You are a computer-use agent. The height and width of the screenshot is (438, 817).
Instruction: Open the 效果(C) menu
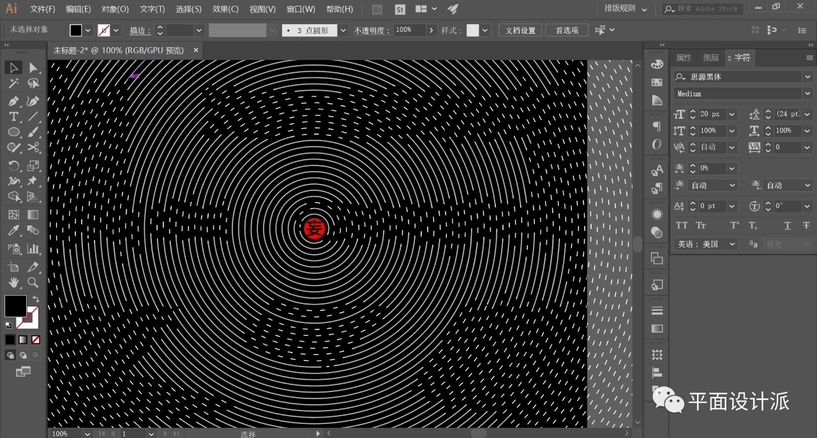pos(225,9)
